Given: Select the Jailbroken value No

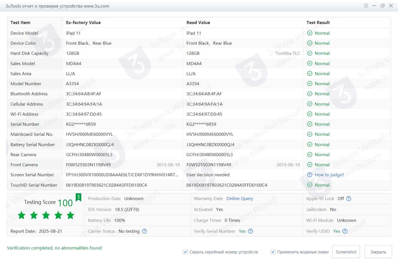Looking at the screenshot, I should (x=333, y=210).
